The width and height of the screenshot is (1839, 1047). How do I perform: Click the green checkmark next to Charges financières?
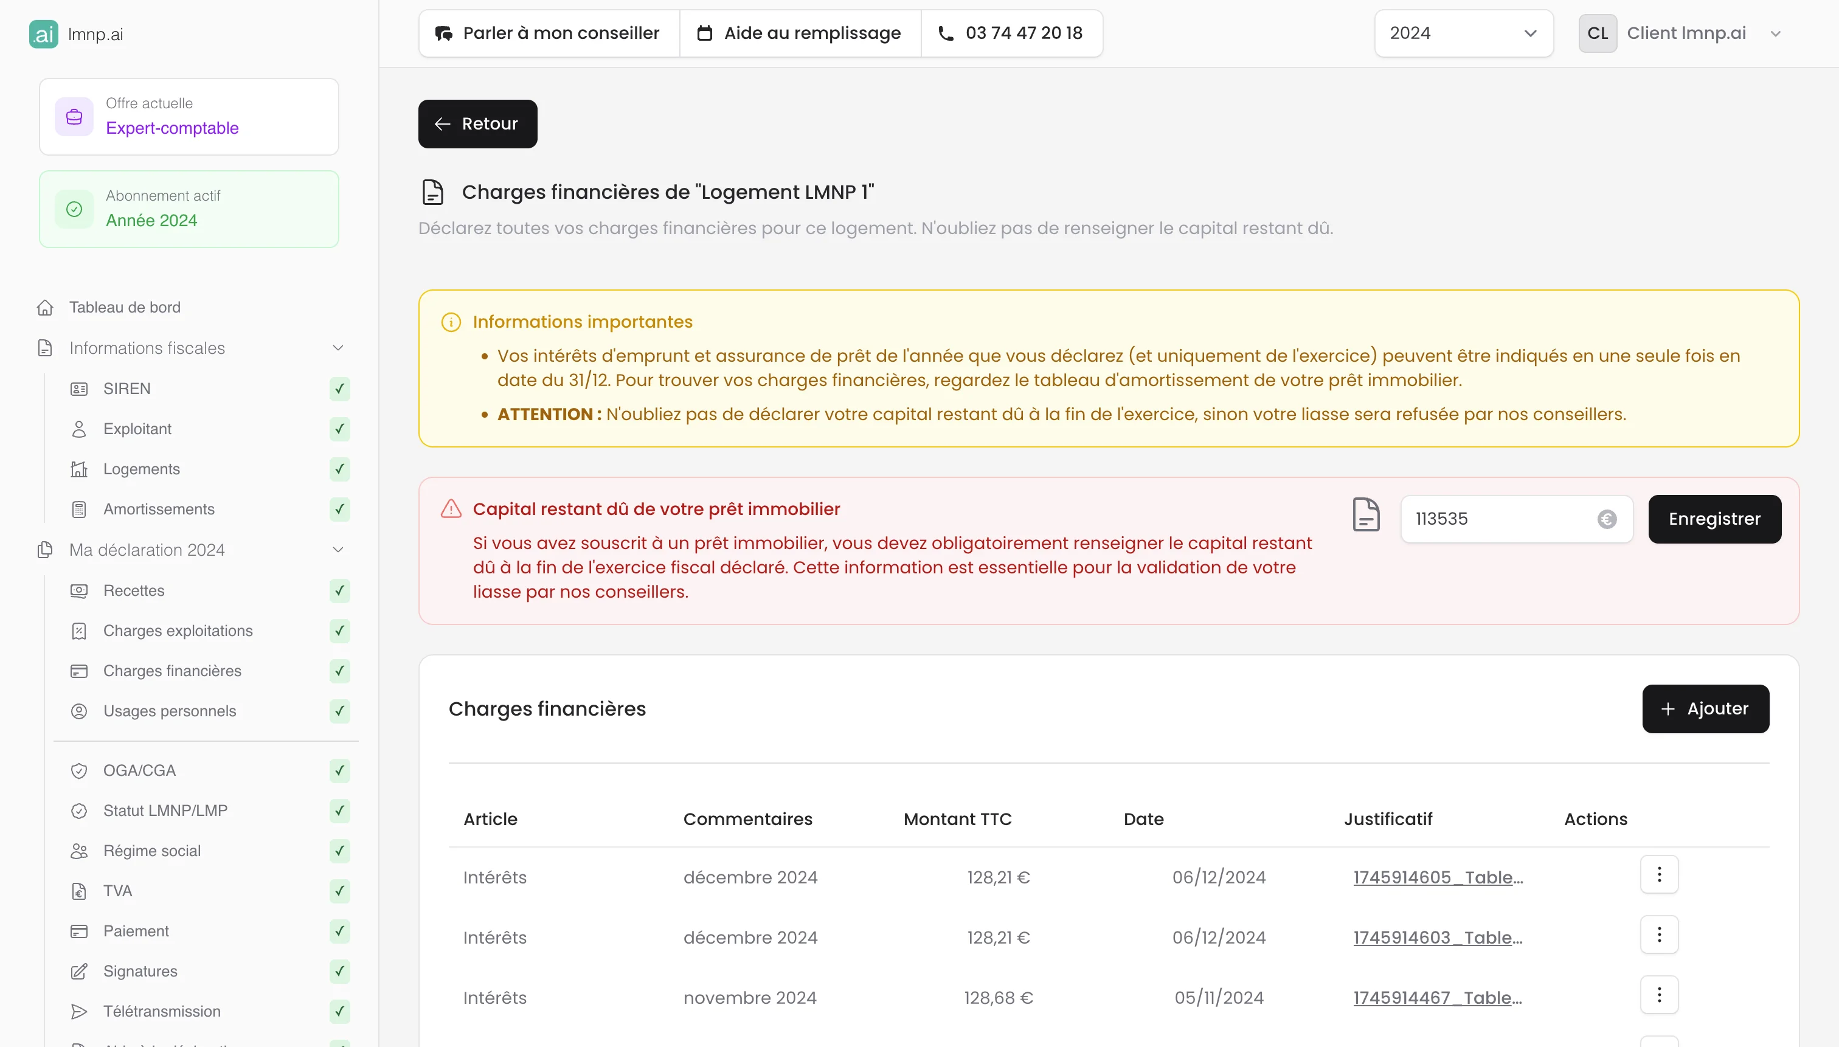point(339,671)
